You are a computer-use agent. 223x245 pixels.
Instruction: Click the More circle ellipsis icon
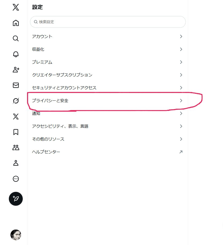coord(16,179)
